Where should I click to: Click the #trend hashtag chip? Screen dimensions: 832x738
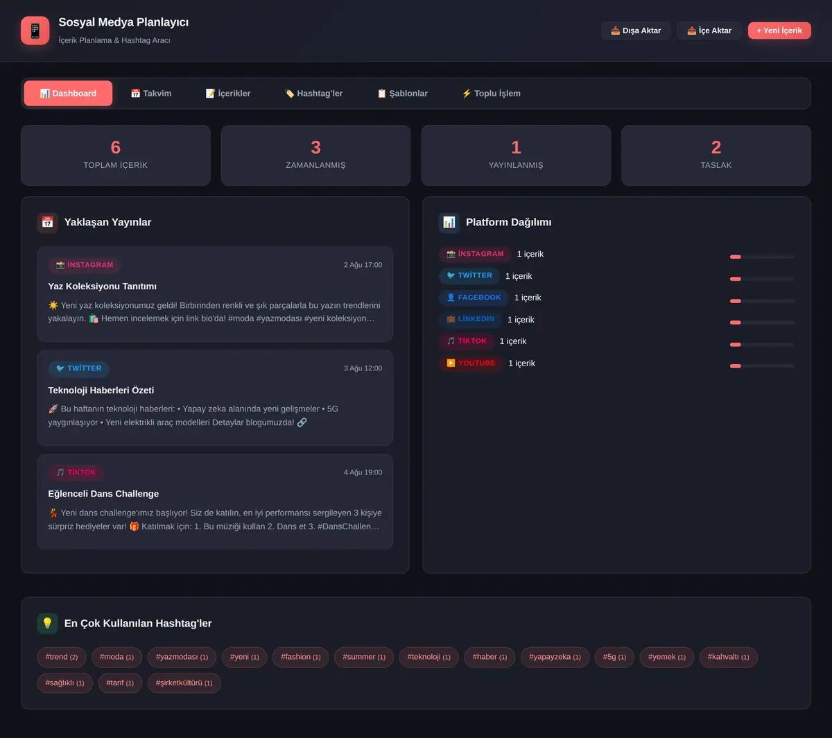pyautogui.click(x=62, y=657)
